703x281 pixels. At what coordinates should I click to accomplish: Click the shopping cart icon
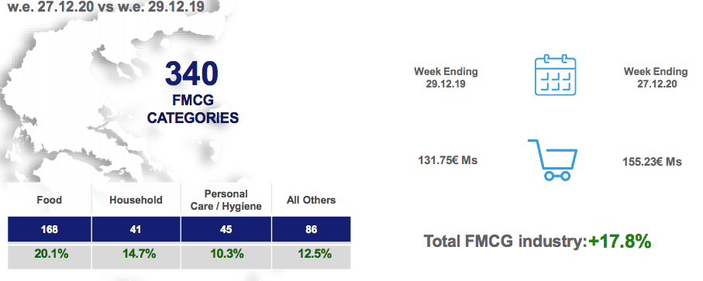(553, 160)
